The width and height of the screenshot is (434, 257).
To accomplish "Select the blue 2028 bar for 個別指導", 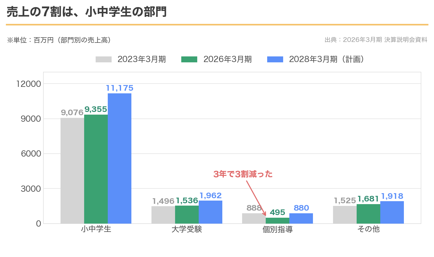I will (301, 218).
